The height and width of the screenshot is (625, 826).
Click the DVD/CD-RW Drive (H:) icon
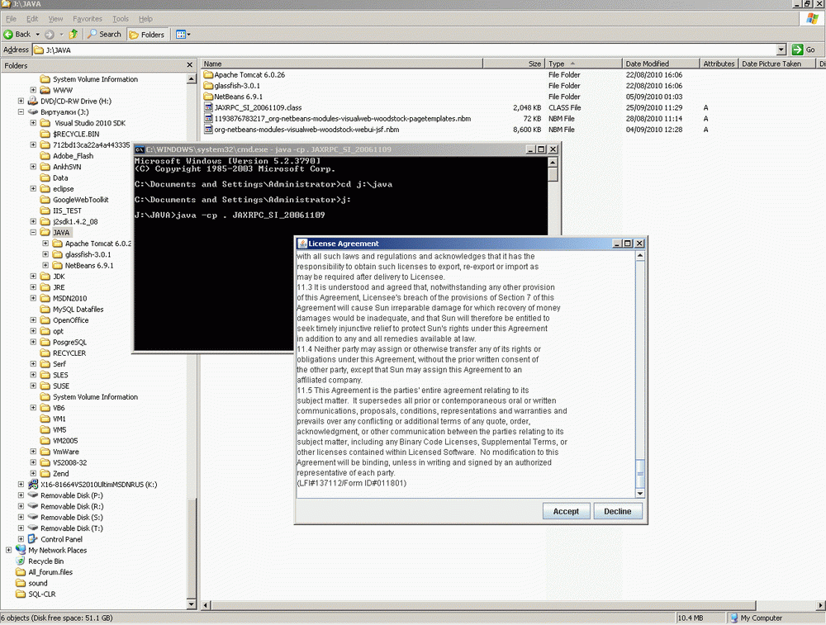(33, 101)
